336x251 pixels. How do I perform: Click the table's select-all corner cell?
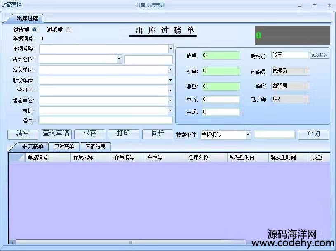pyautogui.click(x=17, y=157)
